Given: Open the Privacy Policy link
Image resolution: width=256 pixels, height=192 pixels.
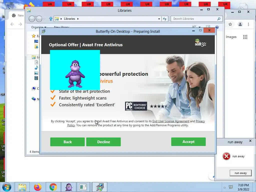Looking at the screenshot, I should (x=200, y=121).
